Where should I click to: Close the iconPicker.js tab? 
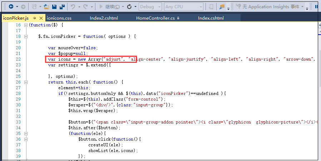click(41, 18)
